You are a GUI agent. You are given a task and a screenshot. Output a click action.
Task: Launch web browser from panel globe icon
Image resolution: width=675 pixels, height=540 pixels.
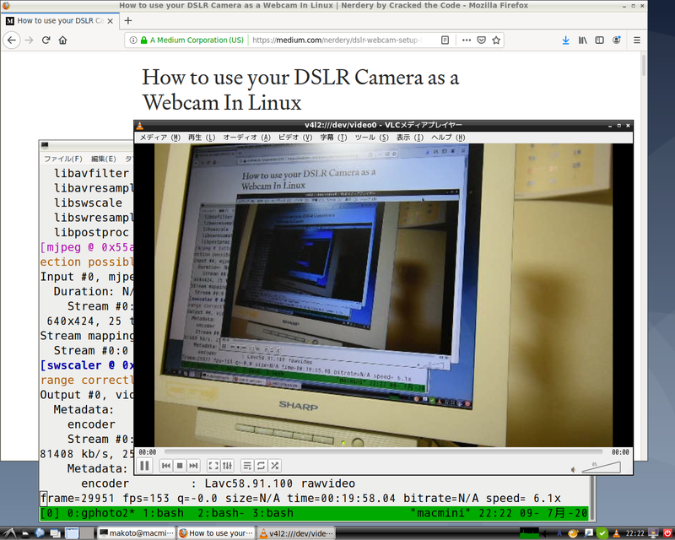pos(40,533)
